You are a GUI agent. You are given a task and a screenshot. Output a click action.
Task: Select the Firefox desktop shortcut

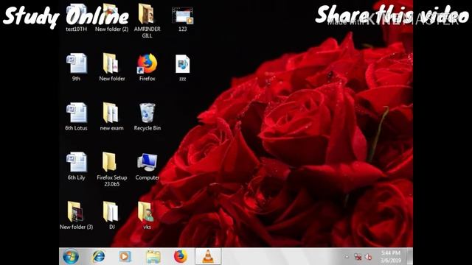click(147, 67)
